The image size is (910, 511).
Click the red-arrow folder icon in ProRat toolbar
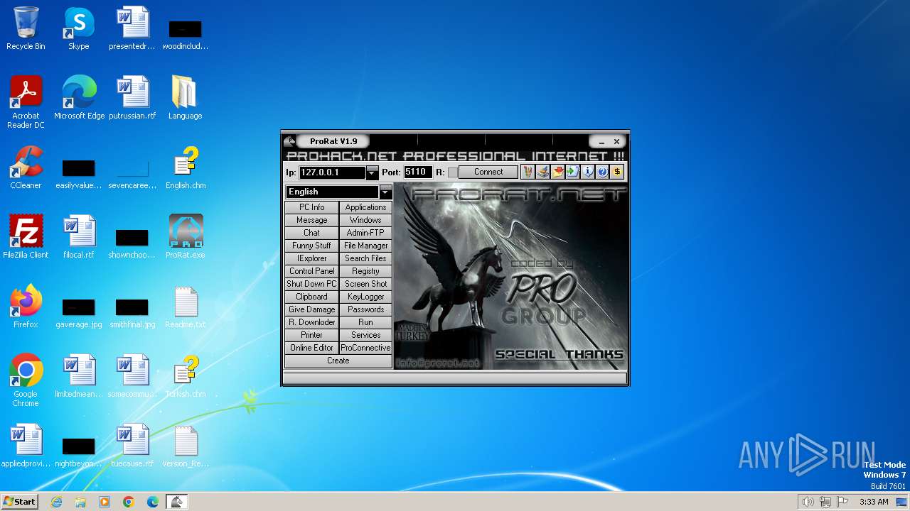557,172
